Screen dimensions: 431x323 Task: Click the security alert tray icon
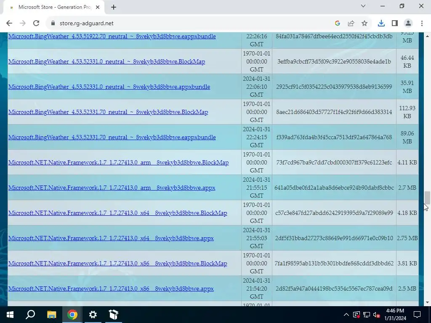point(357,315)
